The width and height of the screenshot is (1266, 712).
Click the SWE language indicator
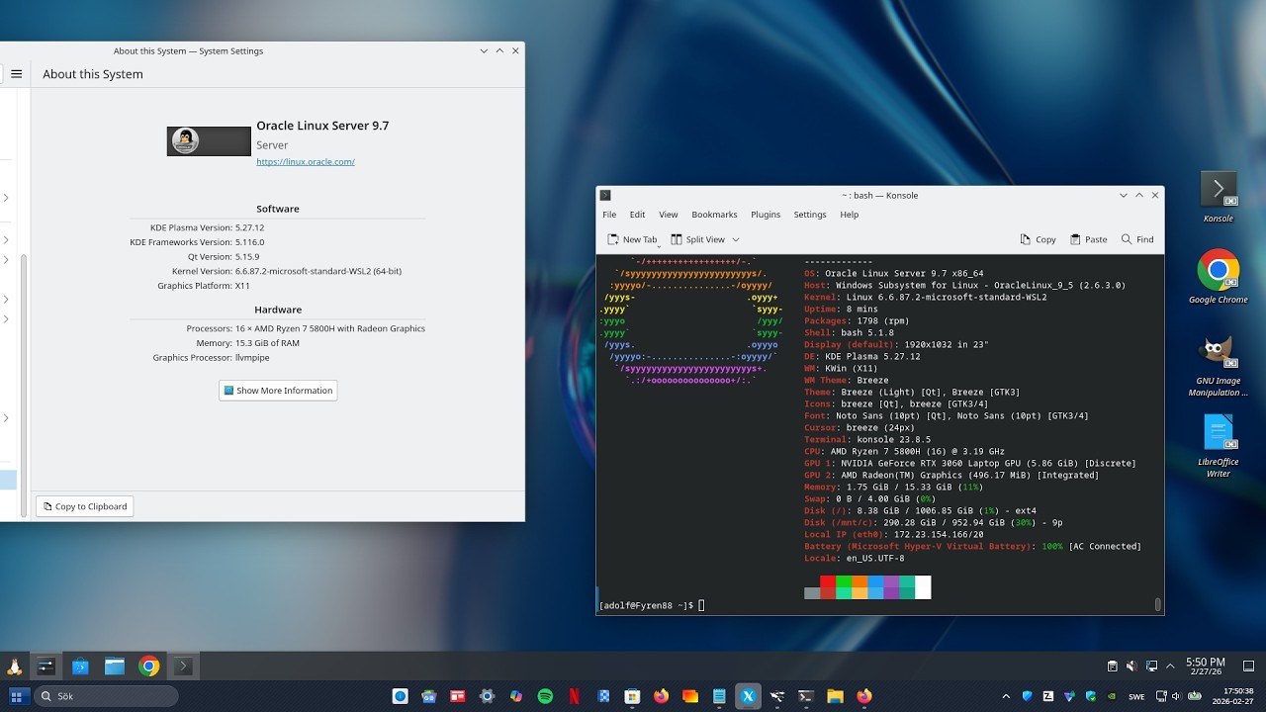tap(1136, 696)
